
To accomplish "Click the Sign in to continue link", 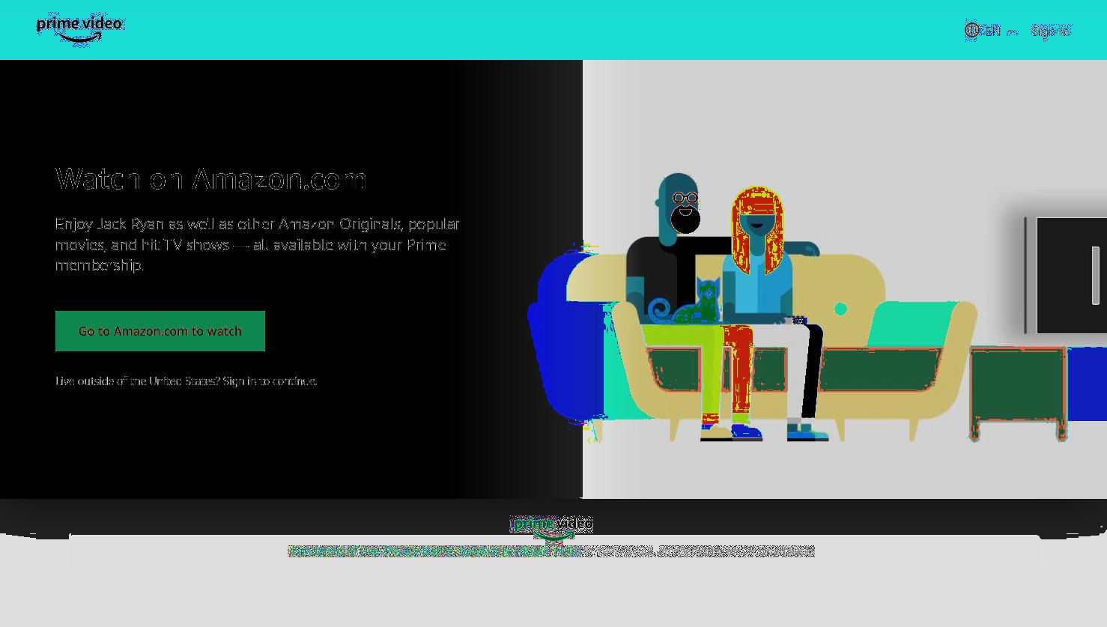I will (270, 381).
